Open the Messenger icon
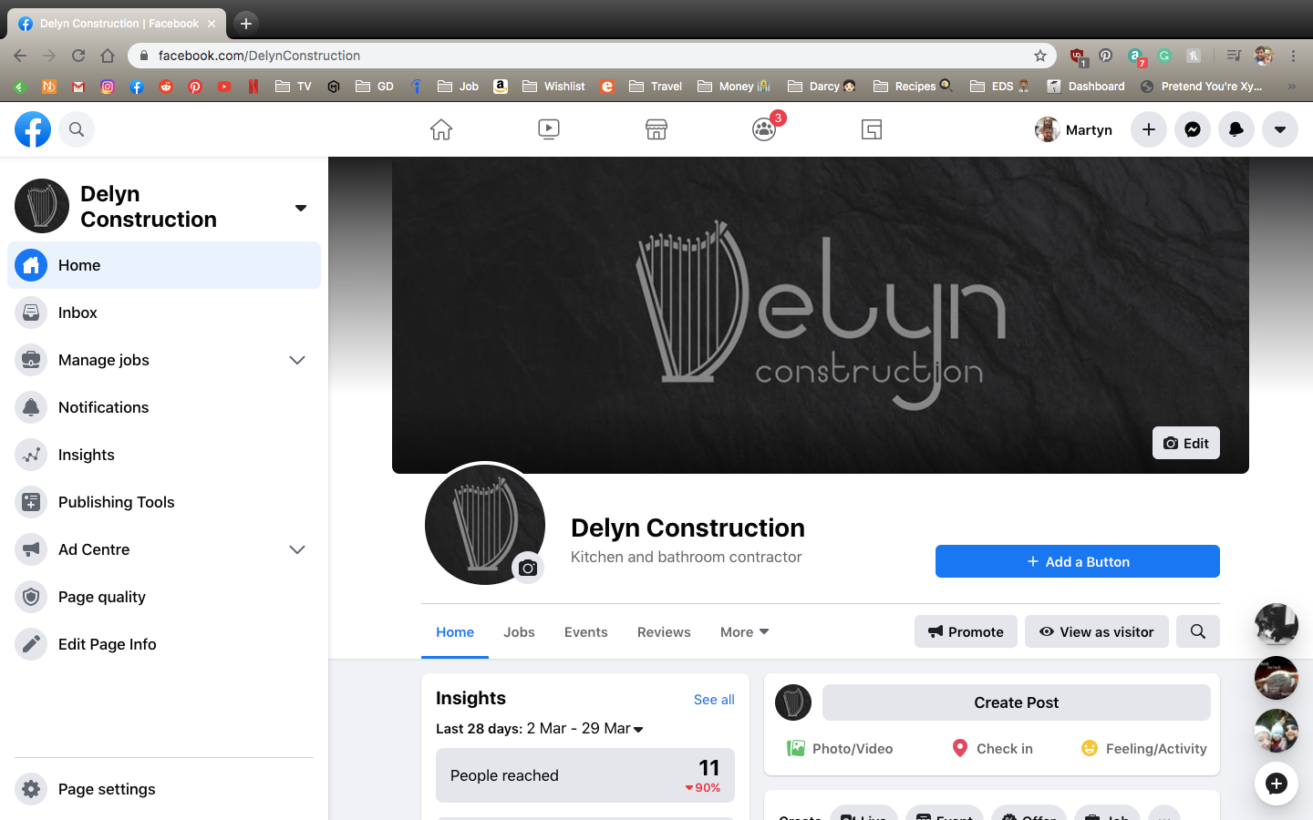Viewport: 1313px width, 820px height. click(1193, 129)
